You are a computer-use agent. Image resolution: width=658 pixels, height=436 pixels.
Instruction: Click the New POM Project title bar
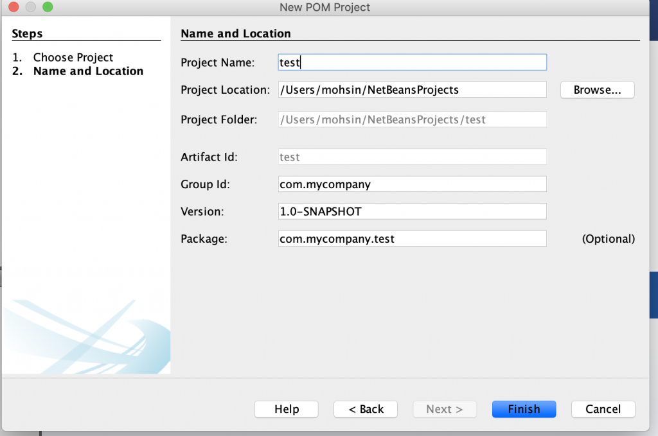(325, 7)
